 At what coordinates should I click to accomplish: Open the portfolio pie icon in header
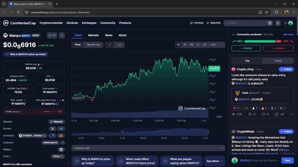191,23
